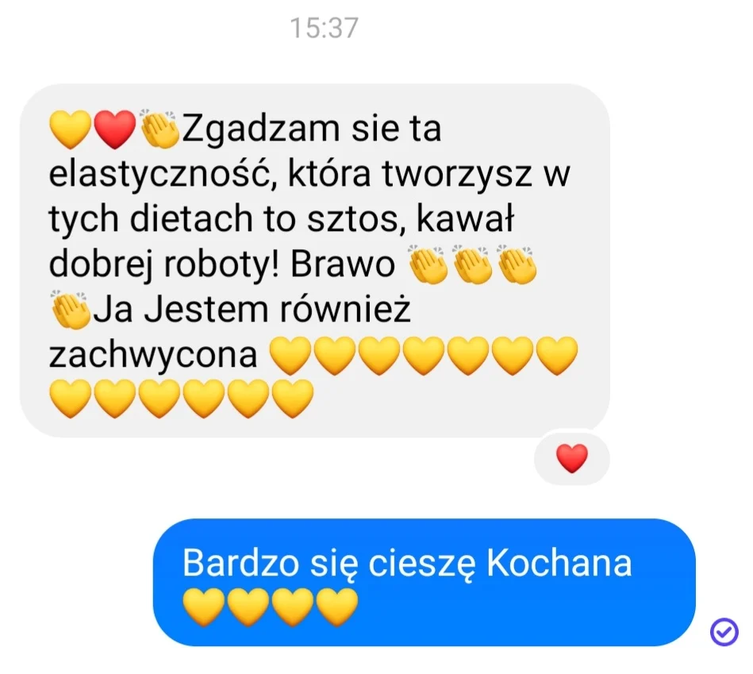Click the third clapping emoji after Brawo

pyautogui.click(x=517, y=264)
